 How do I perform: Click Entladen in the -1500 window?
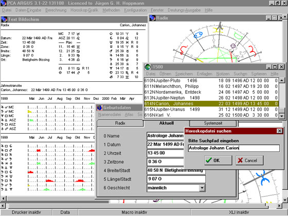(x=205, y=74)
